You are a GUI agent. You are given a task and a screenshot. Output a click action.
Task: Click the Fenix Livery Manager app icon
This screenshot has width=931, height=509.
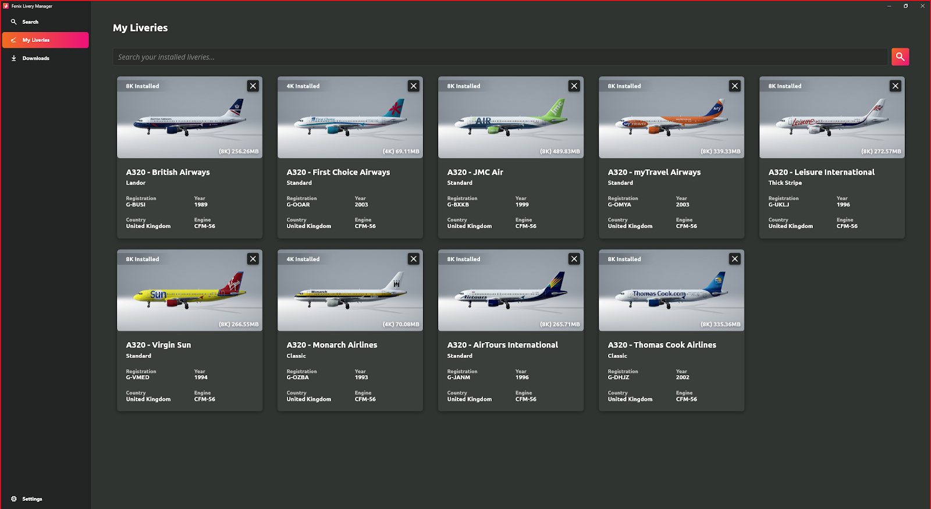6,6
